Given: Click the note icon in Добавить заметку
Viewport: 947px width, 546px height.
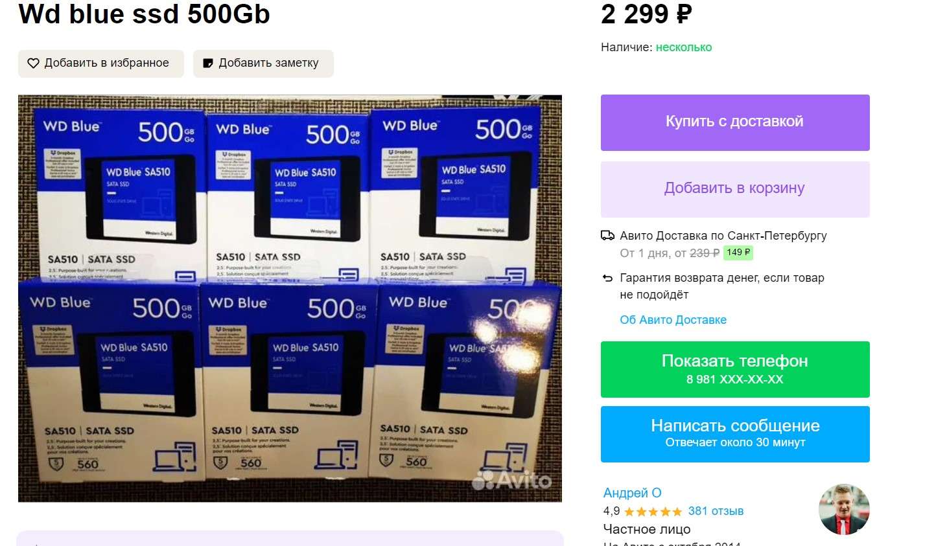Looking at the screenshot, I should click(x=208, y=63).
